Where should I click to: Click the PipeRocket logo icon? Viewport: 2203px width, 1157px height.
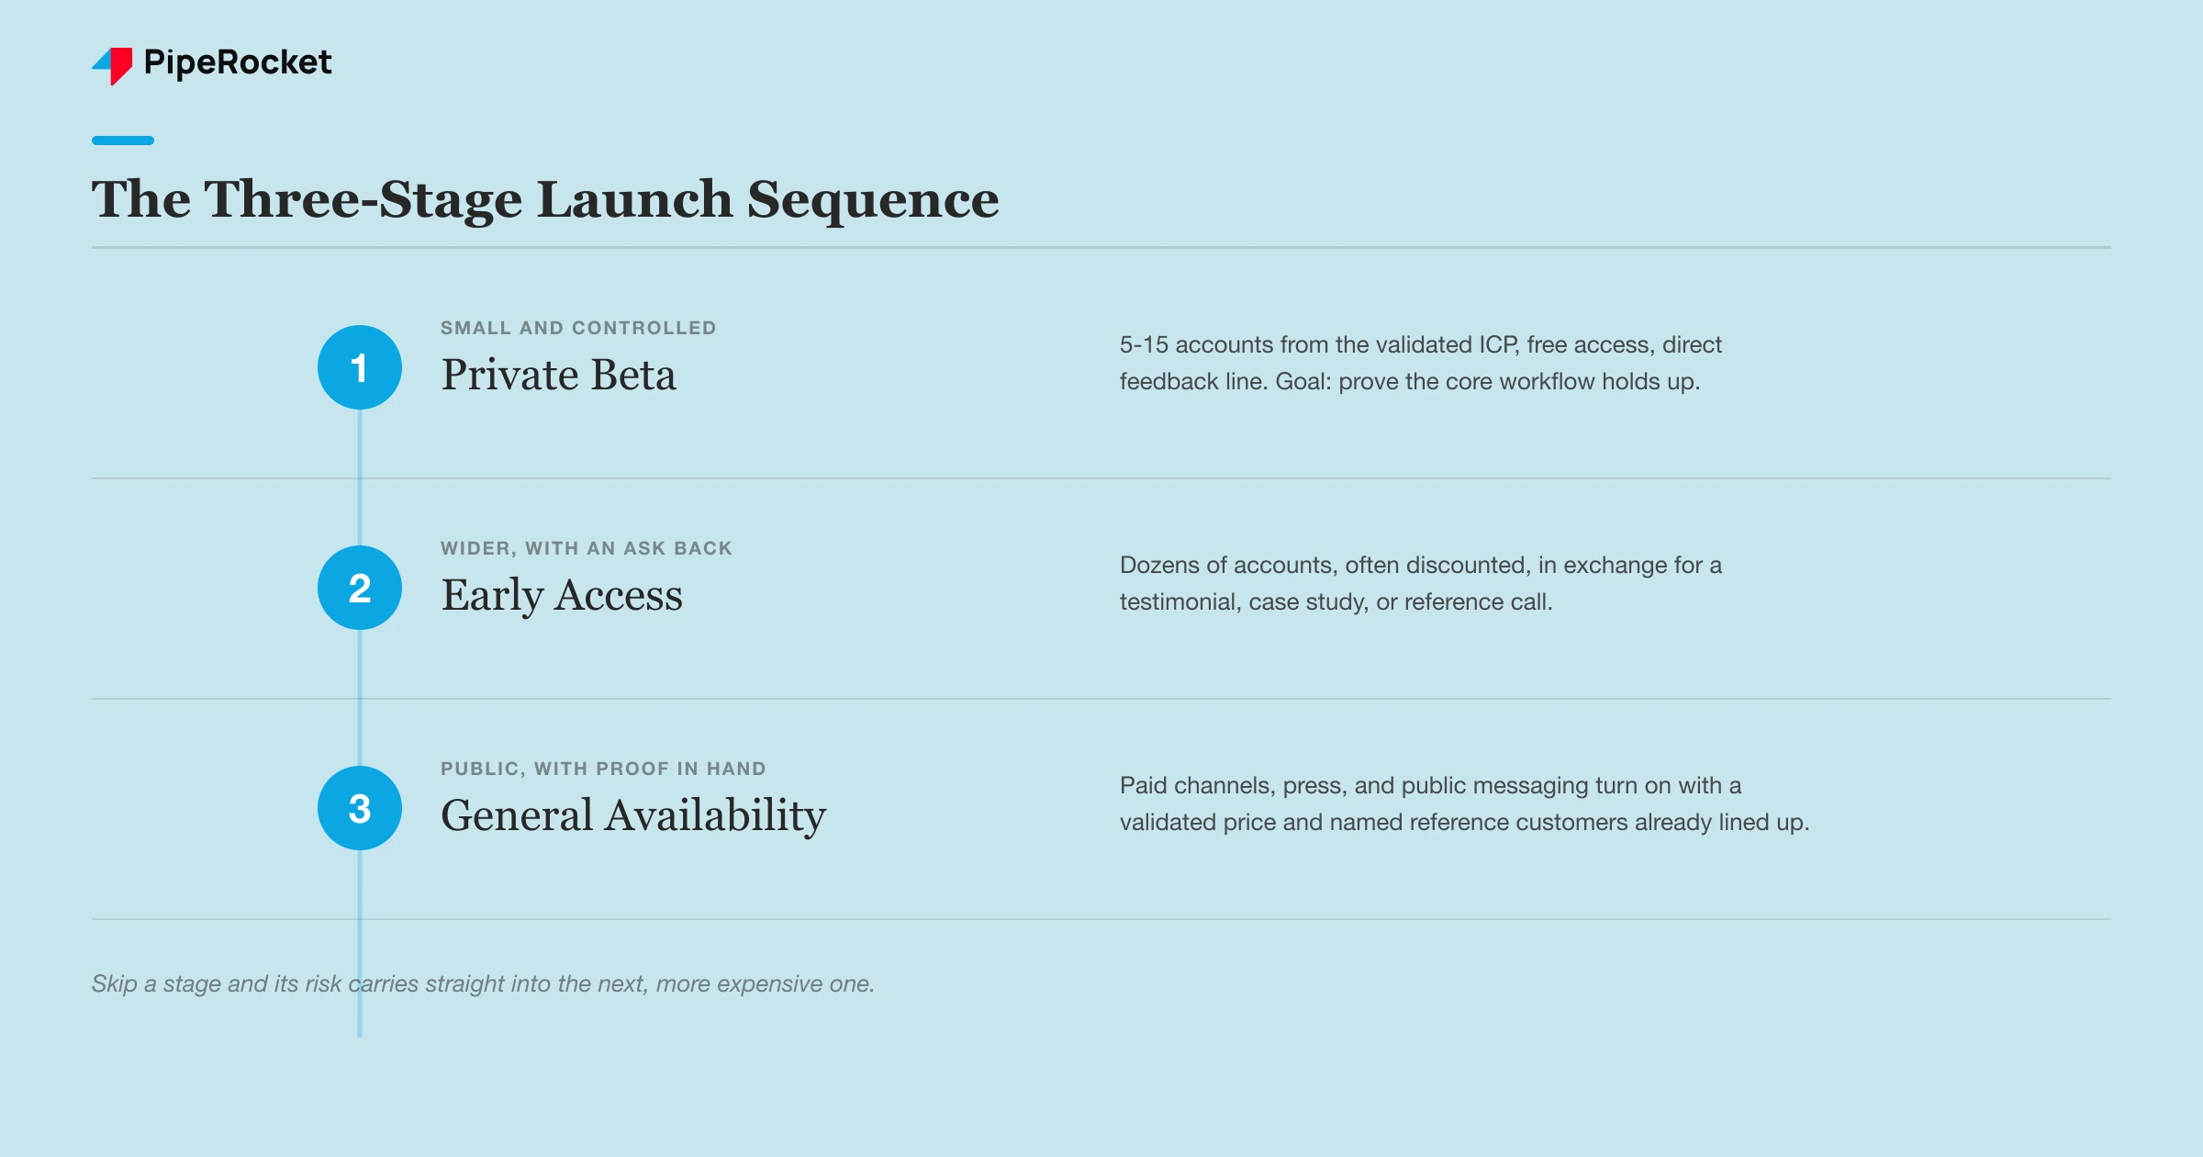pyautogui.click(x=113, y=66)
